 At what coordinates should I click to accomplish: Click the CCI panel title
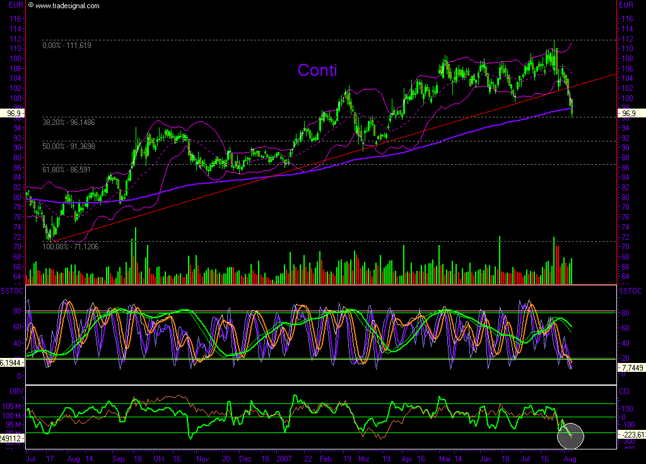pyautogui.click(x=625, y=391)
